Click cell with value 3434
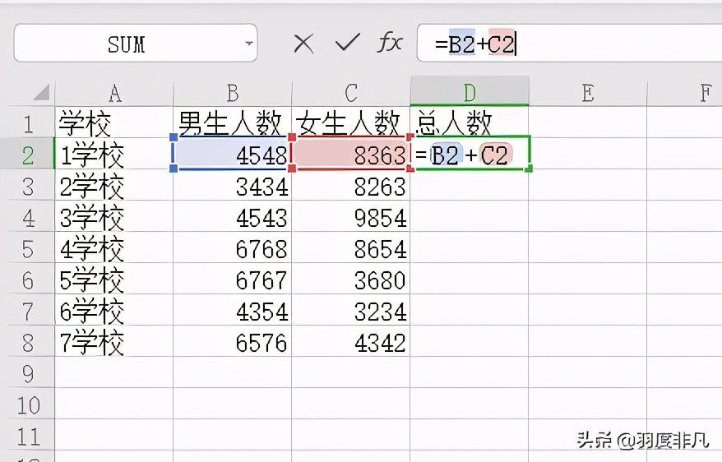Screen dimensions: 722x462 click(x=233, y=186)
